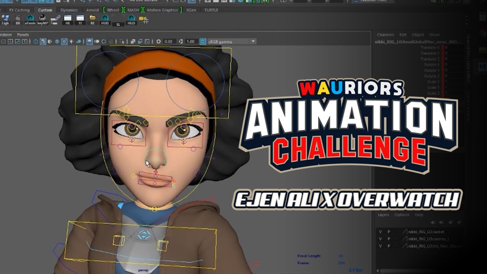487x274 pixels.
Task: Switch to the TURTLE shelf tab
Action: coord(211,10)
